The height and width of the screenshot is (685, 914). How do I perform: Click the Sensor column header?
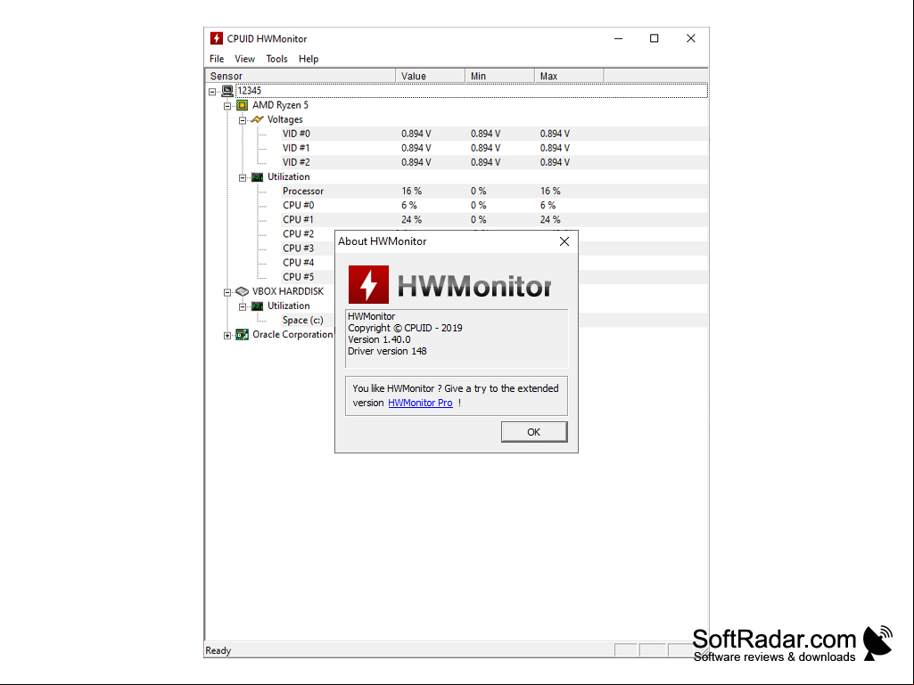301,76
